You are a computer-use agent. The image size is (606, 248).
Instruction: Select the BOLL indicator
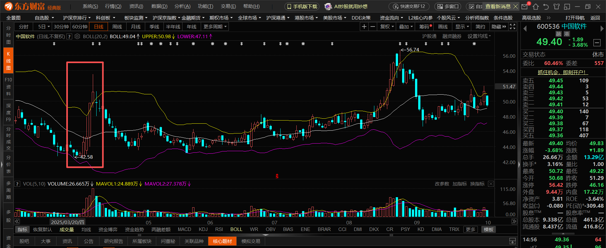click(236, 229)
